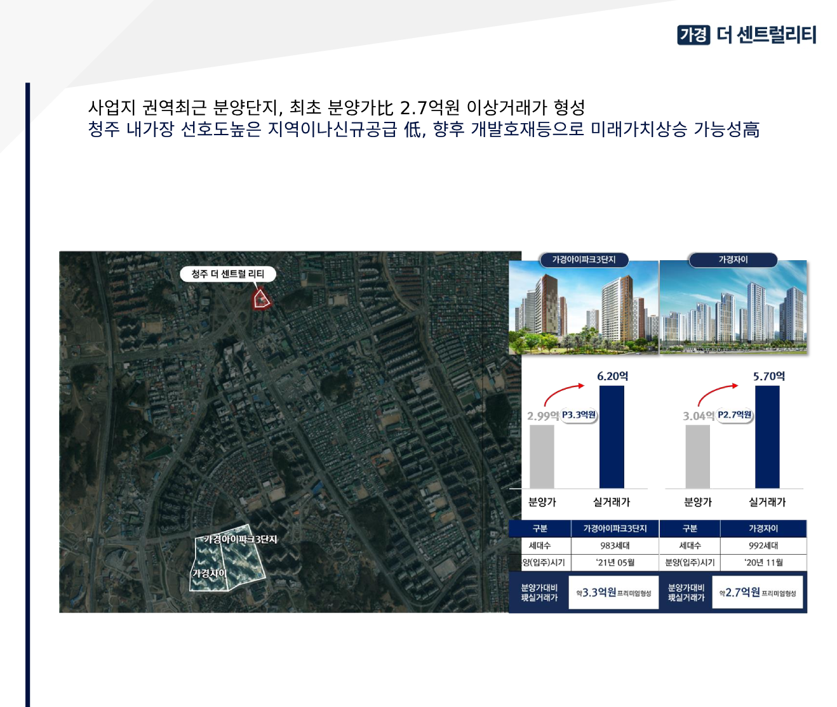
Task: Click the gray 3.04억 bar
Action: pos(698,457)
